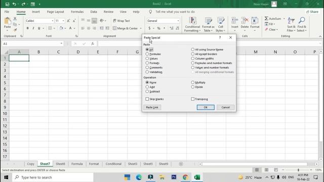Toggle Underline formatting
Screen dimensions: 324x182
coord(39,28)
